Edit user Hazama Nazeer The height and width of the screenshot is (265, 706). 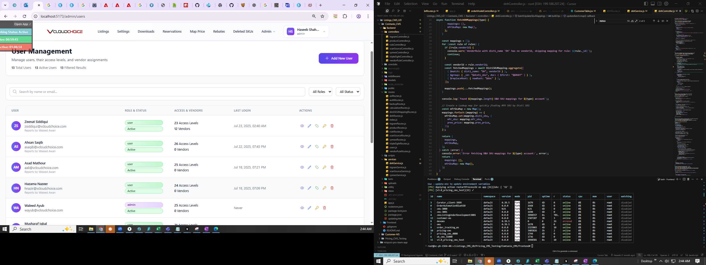(309, 188)
